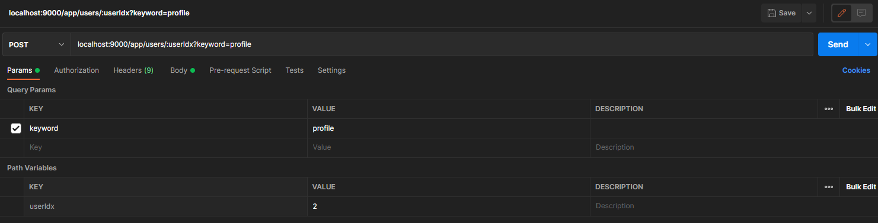Open the Settings tab

(331, 70)
